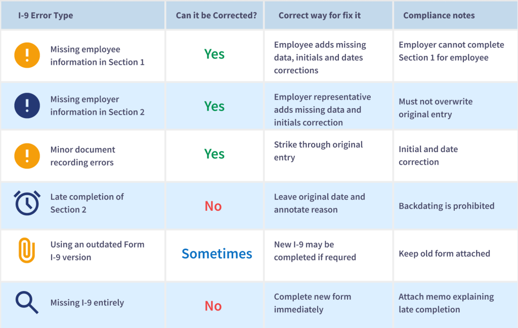Image resolution: width=518 pixels, height=328 pixels.
Task: Click Using an outdated Form I-9 version text
Action: [x=97, y=251]
